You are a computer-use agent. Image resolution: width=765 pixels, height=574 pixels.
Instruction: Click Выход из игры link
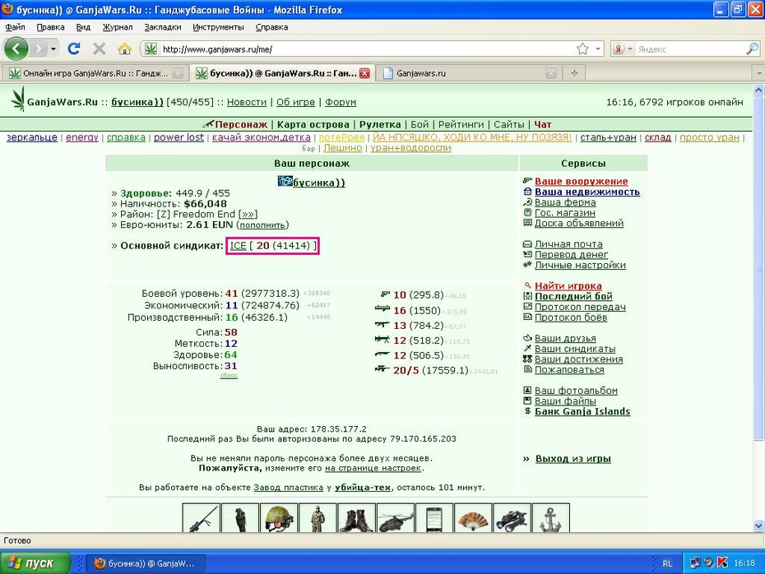click(x=573, y=458)
